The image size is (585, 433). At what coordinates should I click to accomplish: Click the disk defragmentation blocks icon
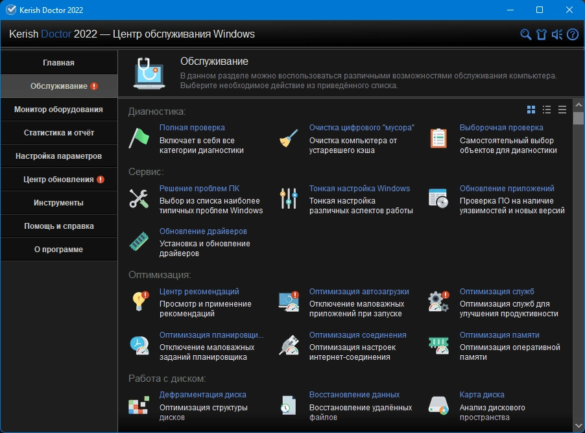point(139,405)
